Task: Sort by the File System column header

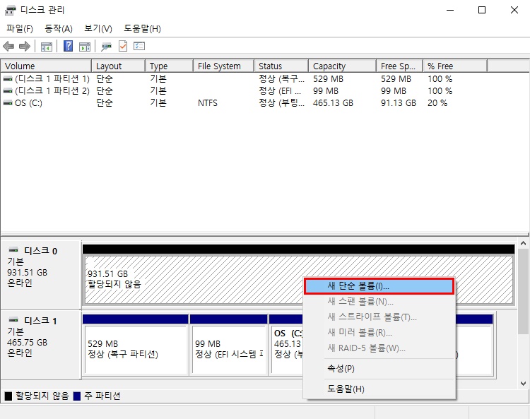Action: [x=224, y=66]
